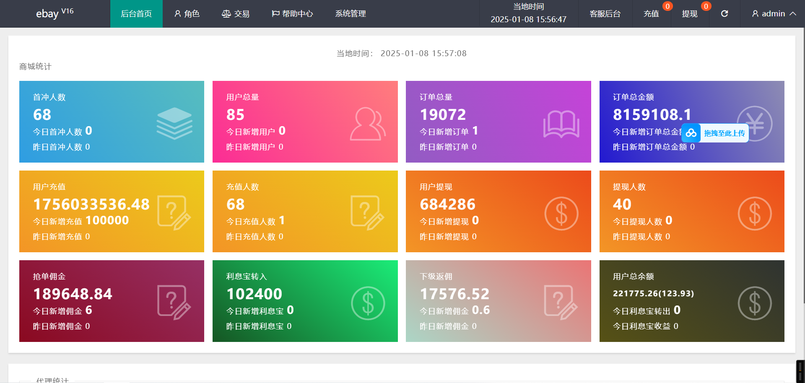Switch to the 后台首页 tab
This screenshot has width=805, height=383.
pos(136,13)
